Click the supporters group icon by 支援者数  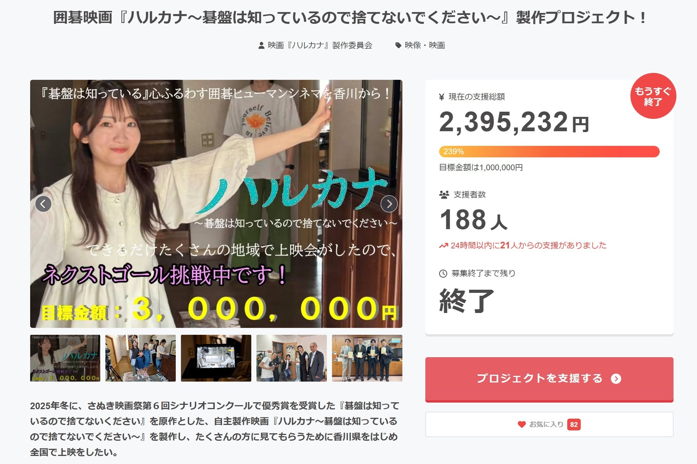click(x=444, y=195)
